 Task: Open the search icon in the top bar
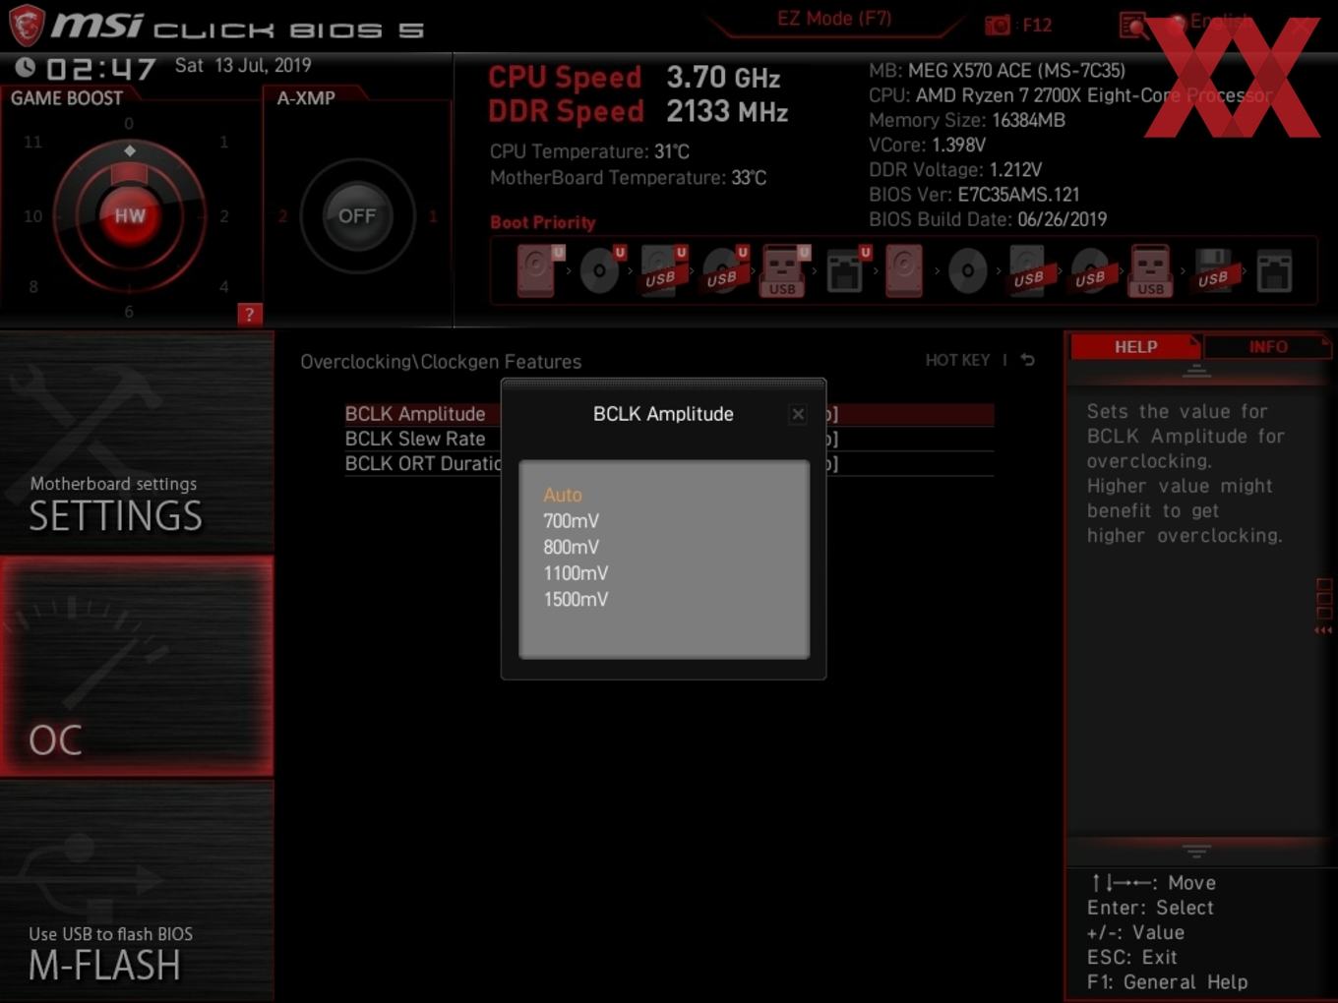(1133, 25)
